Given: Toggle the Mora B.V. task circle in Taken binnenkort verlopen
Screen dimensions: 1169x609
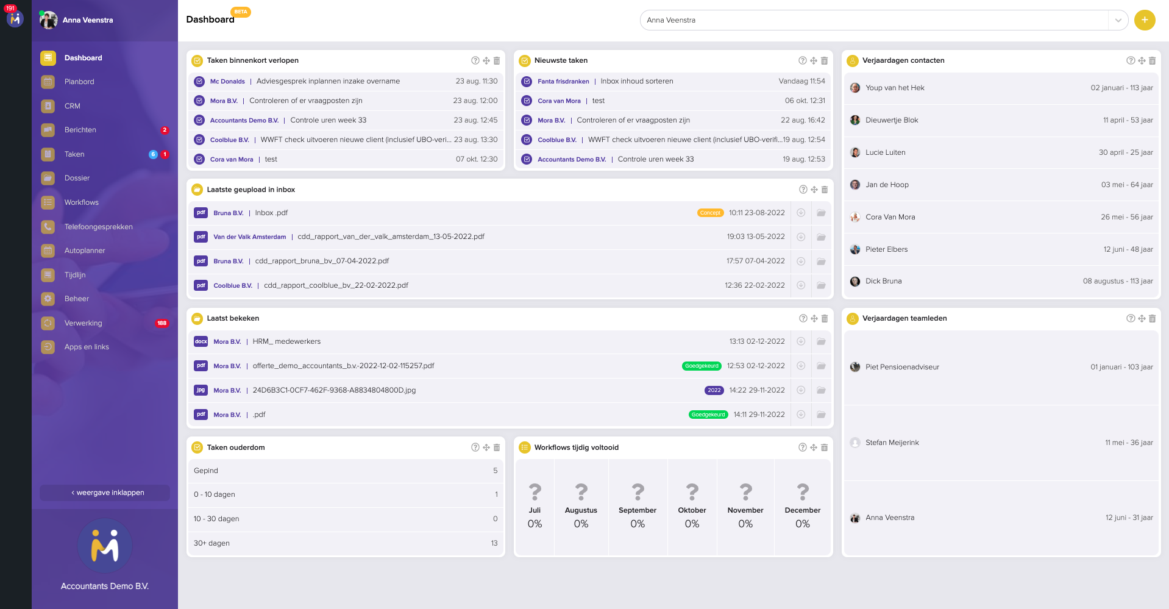Looking at the screenshot, I should (x=199, y=101).
